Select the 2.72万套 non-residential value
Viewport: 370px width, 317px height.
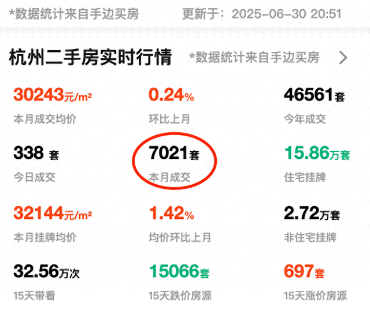(x=312, y=213)
